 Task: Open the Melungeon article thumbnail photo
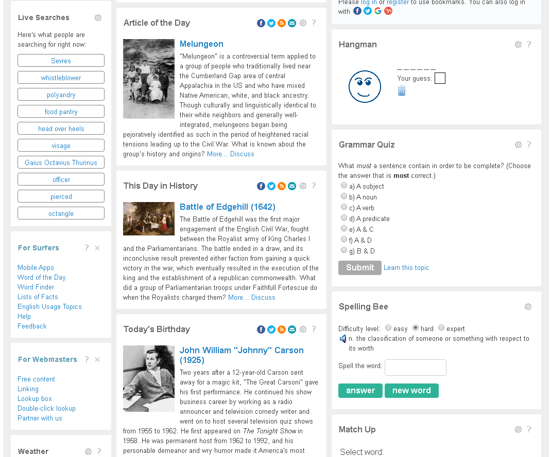[149, 79]
